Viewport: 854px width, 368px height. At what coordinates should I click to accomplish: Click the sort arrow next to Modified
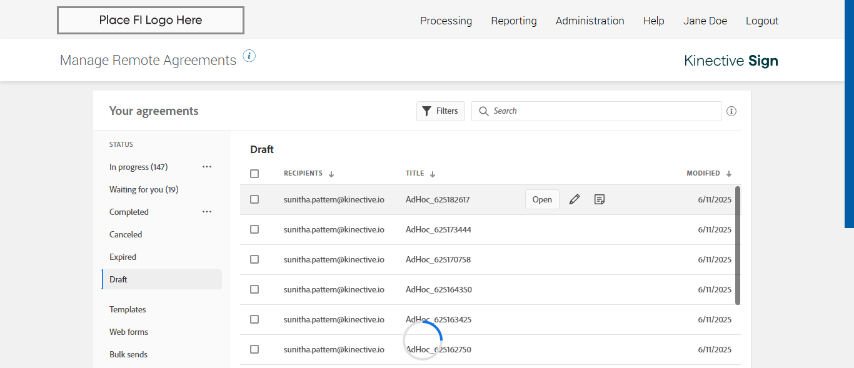[729, 174]
